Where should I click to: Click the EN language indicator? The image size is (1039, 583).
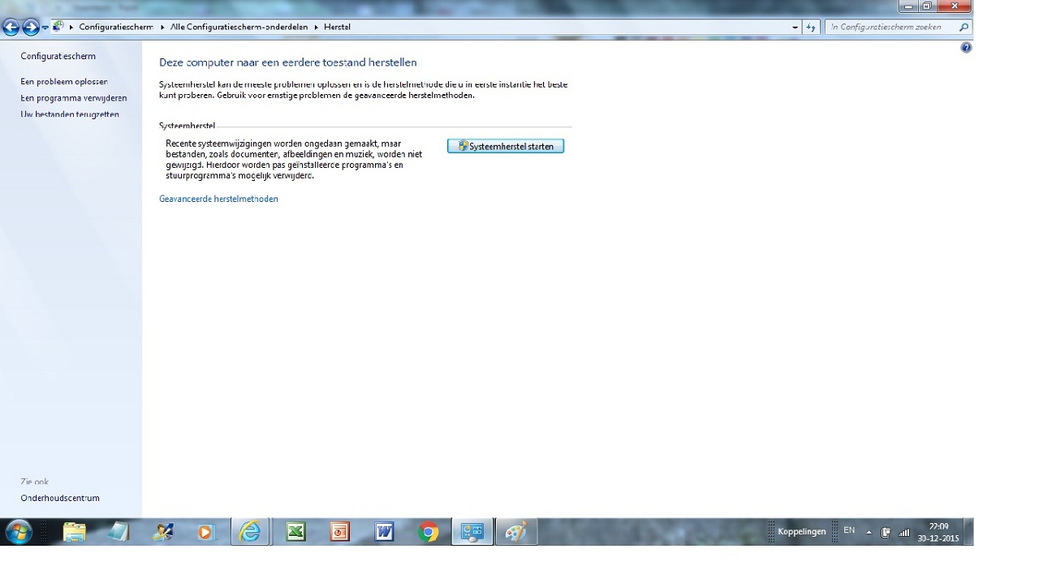pos(849,530)
